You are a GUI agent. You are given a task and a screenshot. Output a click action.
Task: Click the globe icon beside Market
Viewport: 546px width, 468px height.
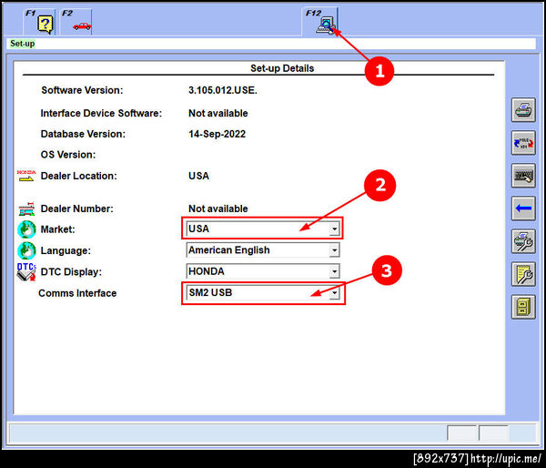[26, 229]
